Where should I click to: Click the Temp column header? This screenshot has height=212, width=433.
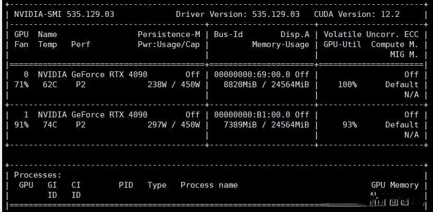pyautogui.click(x=48, y=44)
